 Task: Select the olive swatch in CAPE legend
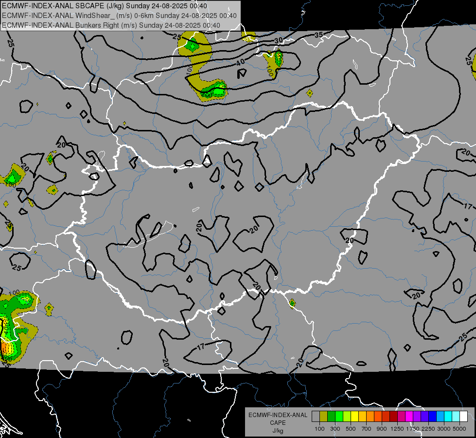point(324,417)
